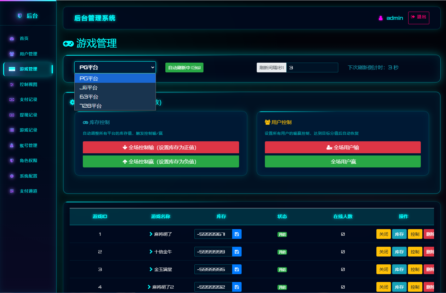446x293 pixels.
Task: Click the 游戏管理 icon in sidebar
Action: (12, 69)
